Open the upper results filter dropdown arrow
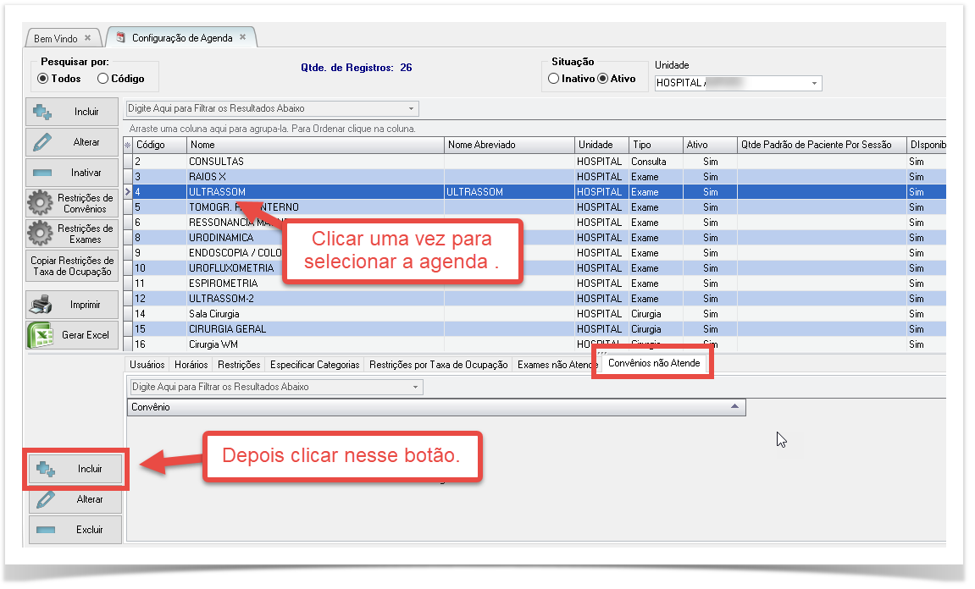Image resolution: width=975 pixels, height=589 pixels. click(x=412, y=109)
